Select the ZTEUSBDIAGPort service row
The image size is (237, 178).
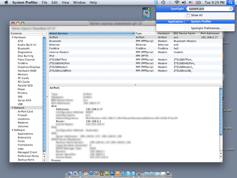(x=135, y=63)
